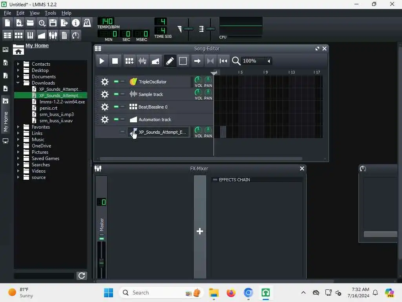Open the Tools menu
The height and width of the screenshot is (302, 402).
point(50,13)
